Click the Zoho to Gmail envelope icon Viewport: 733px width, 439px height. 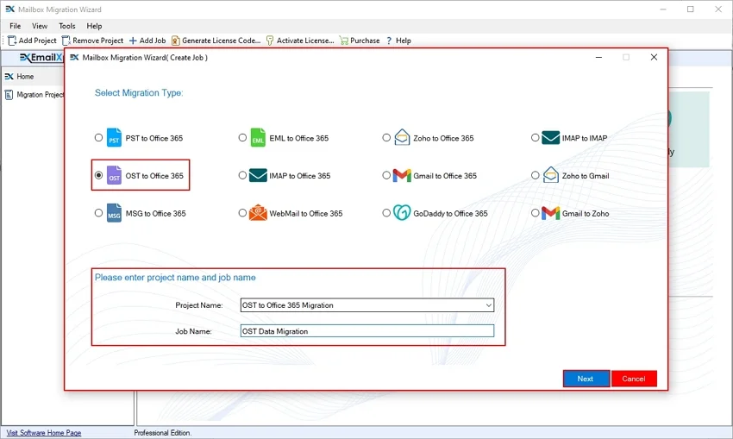click(551, 175)
